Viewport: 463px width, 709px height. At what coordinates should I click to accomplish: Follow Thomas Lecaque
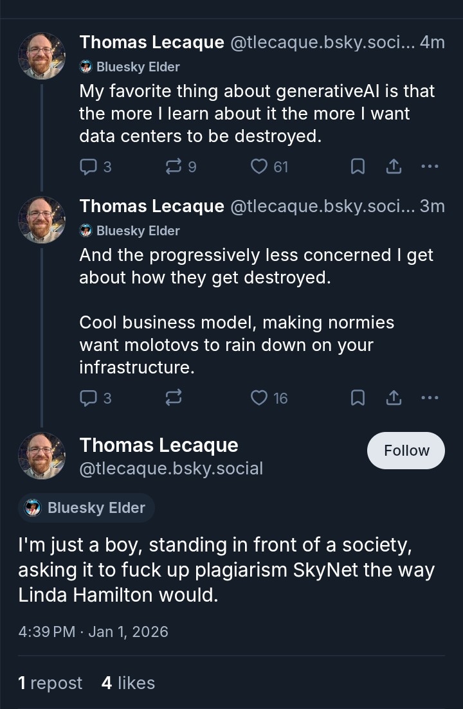click(406, 451)
